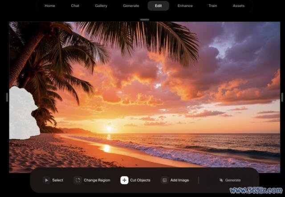Click the Select arrow icon

click(x=46, y=180)
